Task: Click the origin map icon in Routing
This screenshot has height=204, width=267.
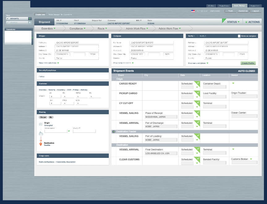Action: 40,124
